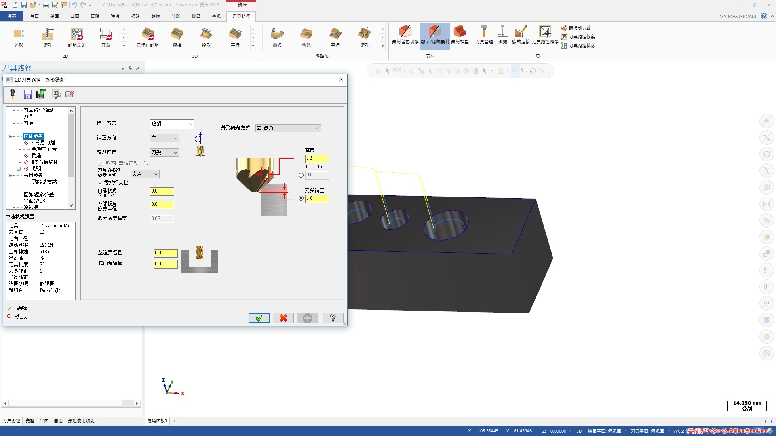Toggle 尋找相交性 checkbox
This screenshot has height=436, width=776.
click(101, 183)
